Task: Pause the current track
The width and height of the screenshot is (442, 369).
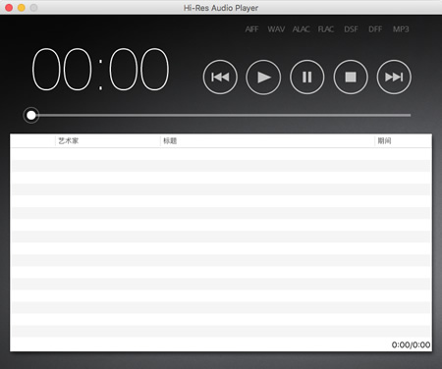Action: pos(306,78)
